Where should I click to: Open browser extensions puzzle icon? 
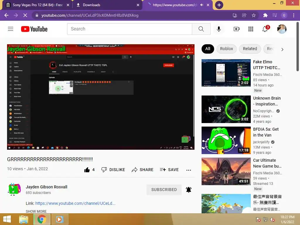pos(265,15)
